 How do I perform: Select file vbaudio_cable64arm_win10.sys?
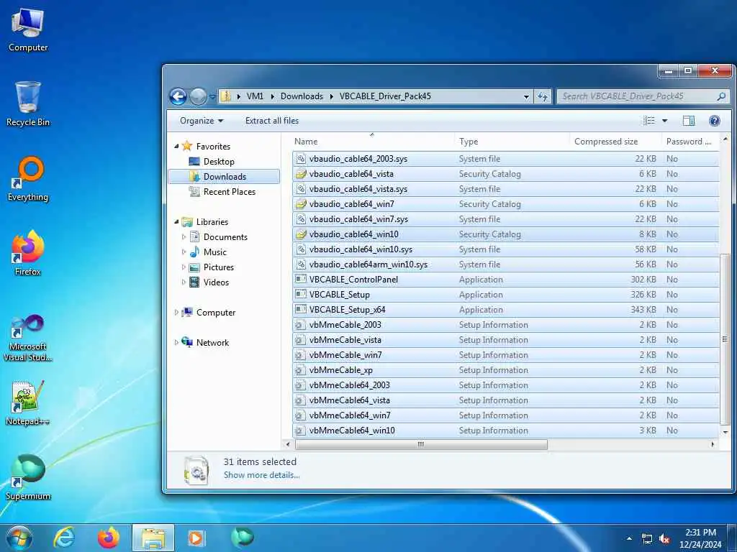(x=506, y=264)
